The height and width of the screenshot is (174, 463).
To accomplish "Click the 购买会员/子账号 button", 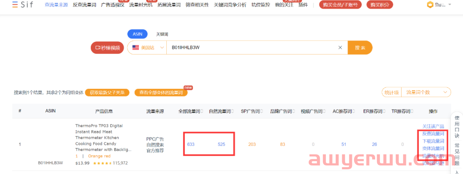I will 340,5.
